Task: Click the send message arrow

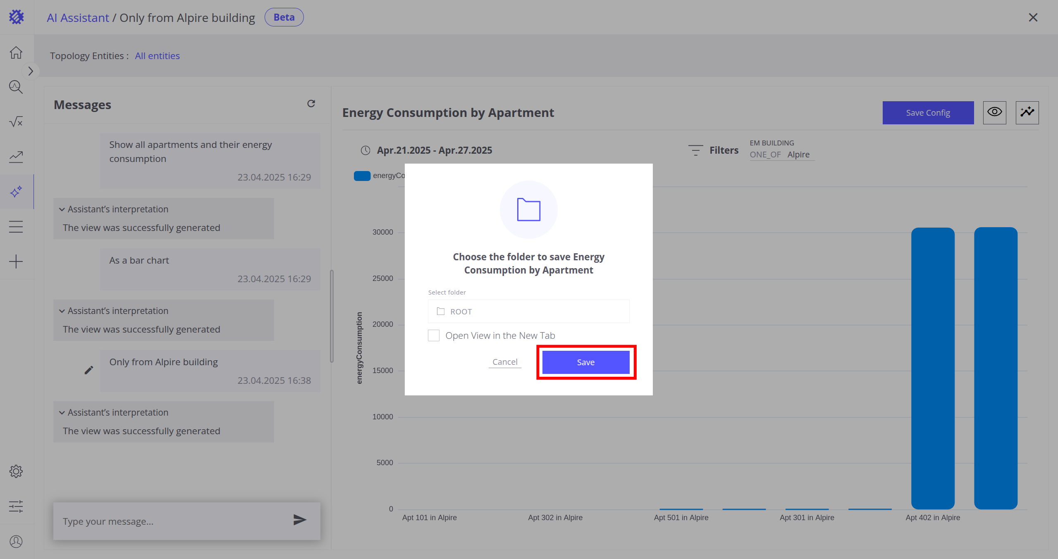Action: click(x=299, y=520)
